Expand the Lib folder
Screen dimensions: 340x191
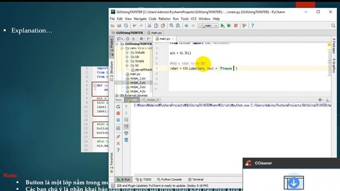click(127, 57)
